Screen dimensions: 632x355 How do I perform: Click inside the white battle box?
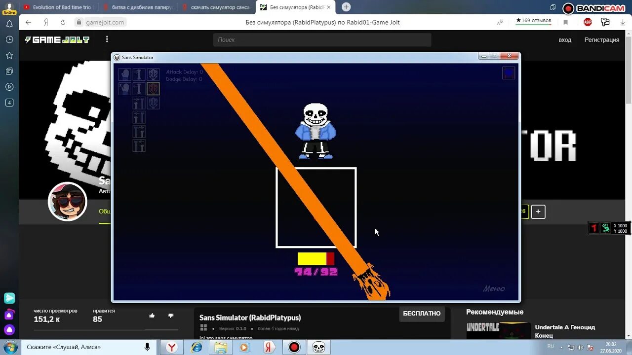pyautogui.click(x=316, y=208)
